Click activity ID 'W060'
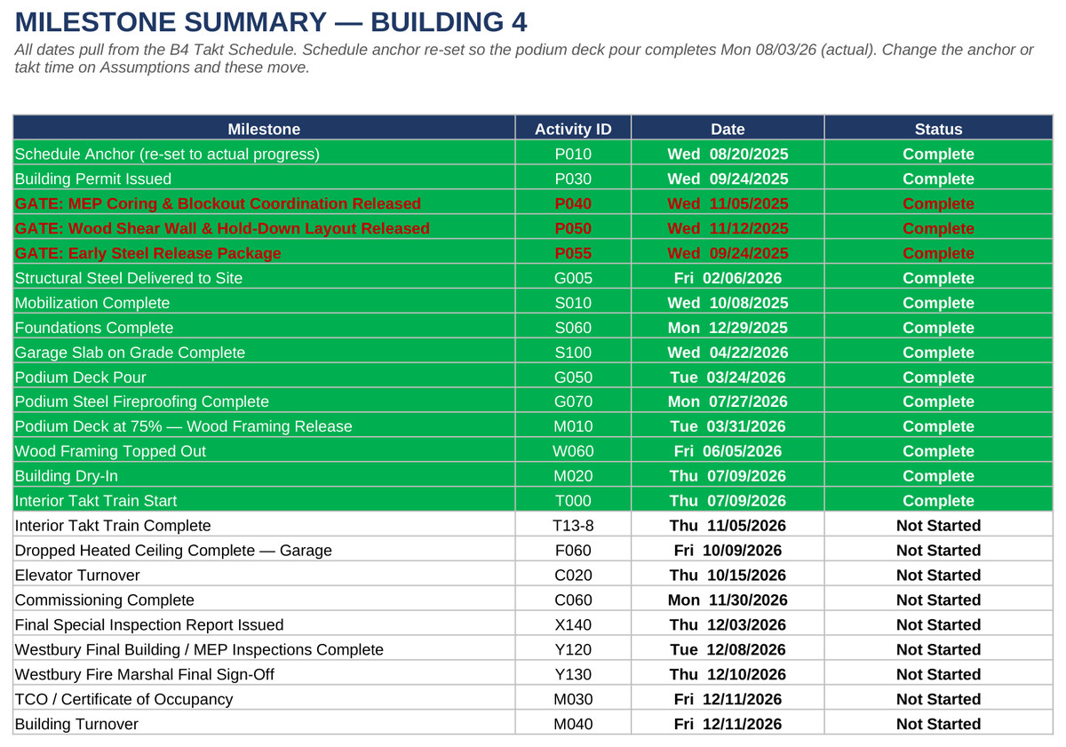 (573, 451)
